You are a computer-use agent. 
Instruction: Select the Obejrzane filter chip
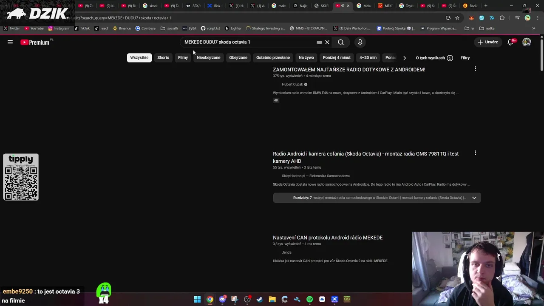[238, 57]
